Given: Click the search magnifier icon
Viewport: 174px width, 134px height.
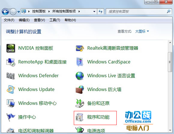Looking at the screenshot, I should click(x=169, y=11).
